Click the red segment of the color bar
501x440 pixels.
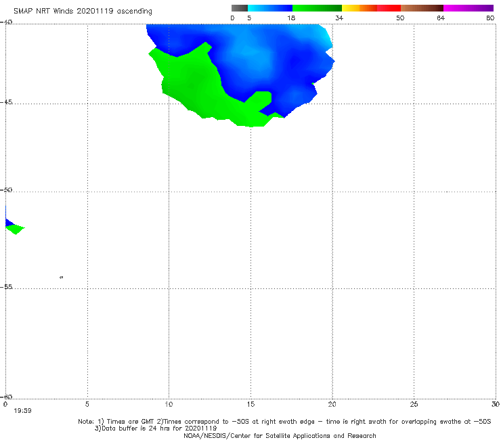[x=389, y=8]
